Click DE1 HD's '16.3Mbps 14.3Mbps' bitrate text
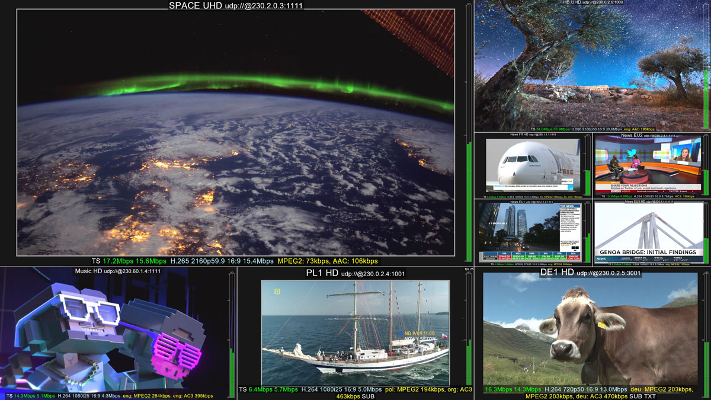Image resolution: width=711 pixels, height=400 pixels. coord(513,389)
